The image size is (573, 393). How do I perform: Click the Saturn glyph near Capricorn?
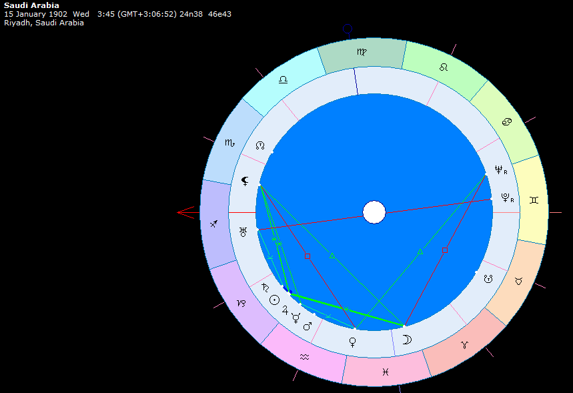265,288
